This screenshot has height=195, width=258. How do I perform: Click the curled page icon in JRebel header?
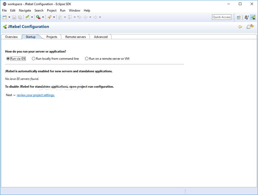pos(250,26)
